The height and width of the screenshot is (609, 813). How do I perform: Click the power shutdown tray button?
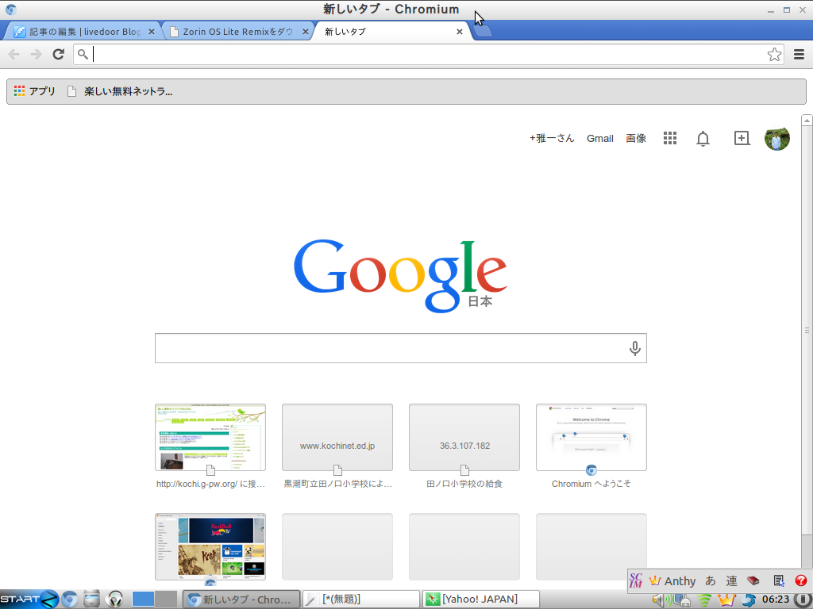click(802, 599)
